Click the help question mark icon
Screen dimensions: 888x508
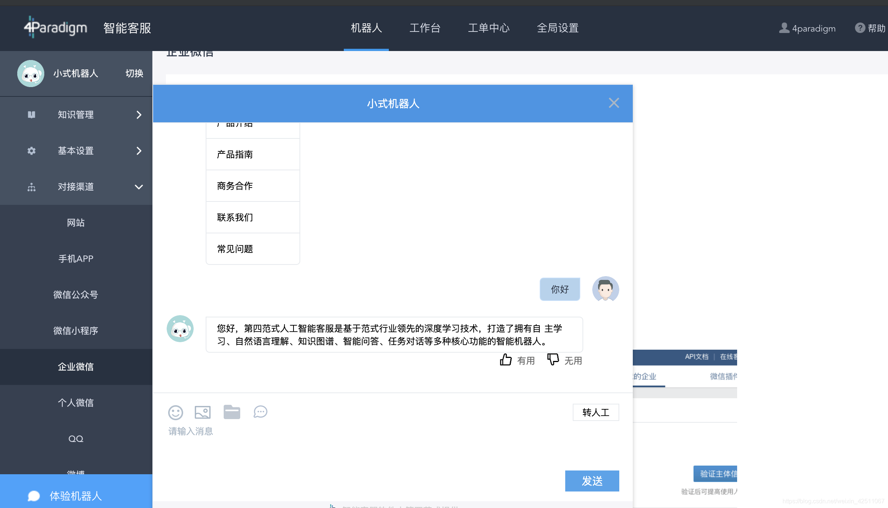860,28
